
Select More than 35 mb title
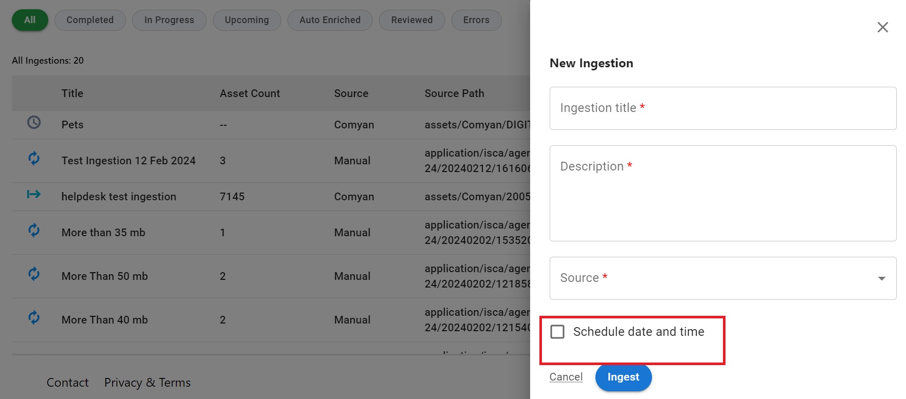pyautogui.click(x=103, y=233)
